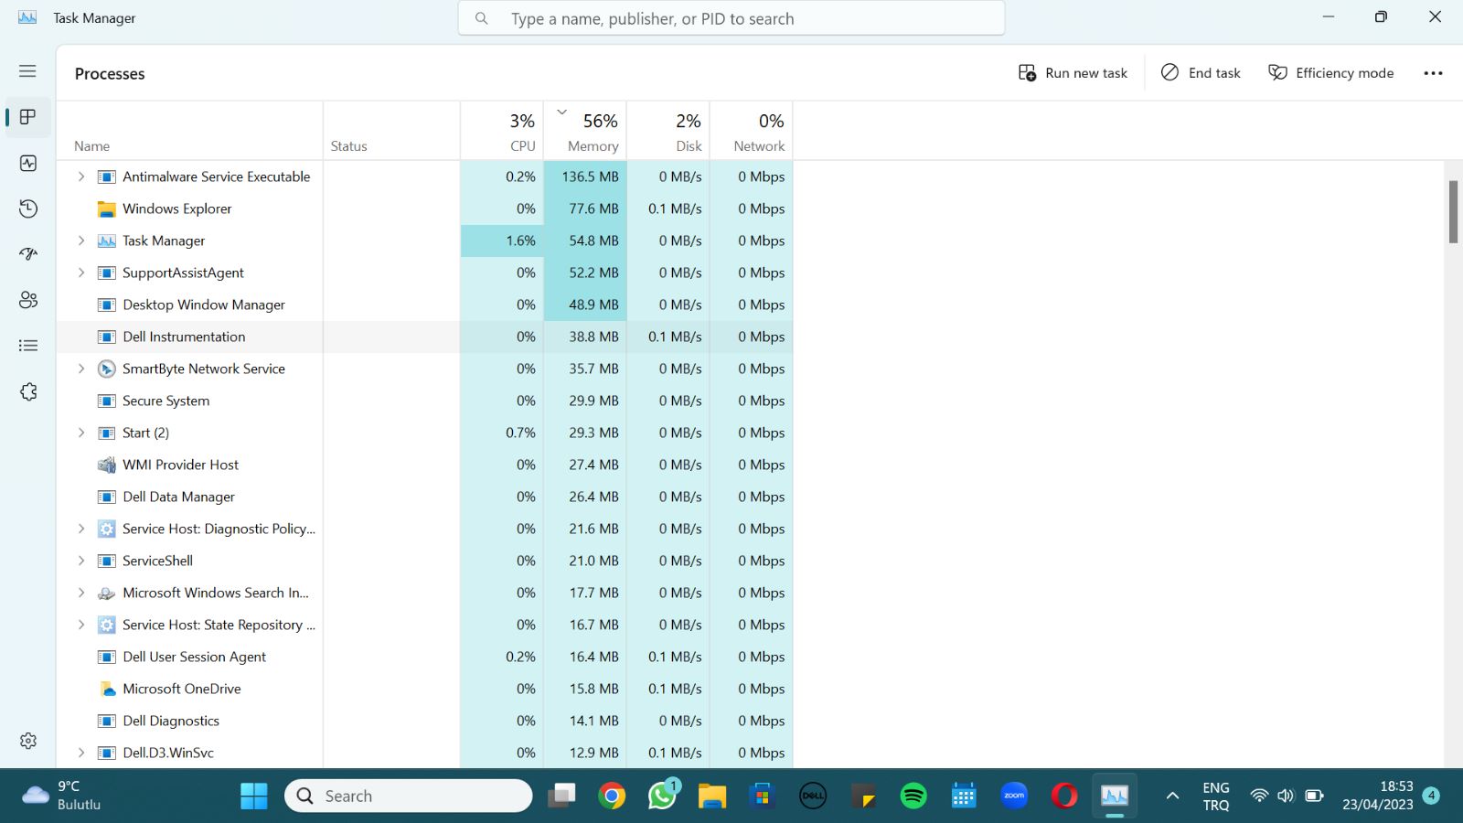This screenshot has height=823, width=1463.
Task: Open the Startup apps page
Action: tap(28, 254)
